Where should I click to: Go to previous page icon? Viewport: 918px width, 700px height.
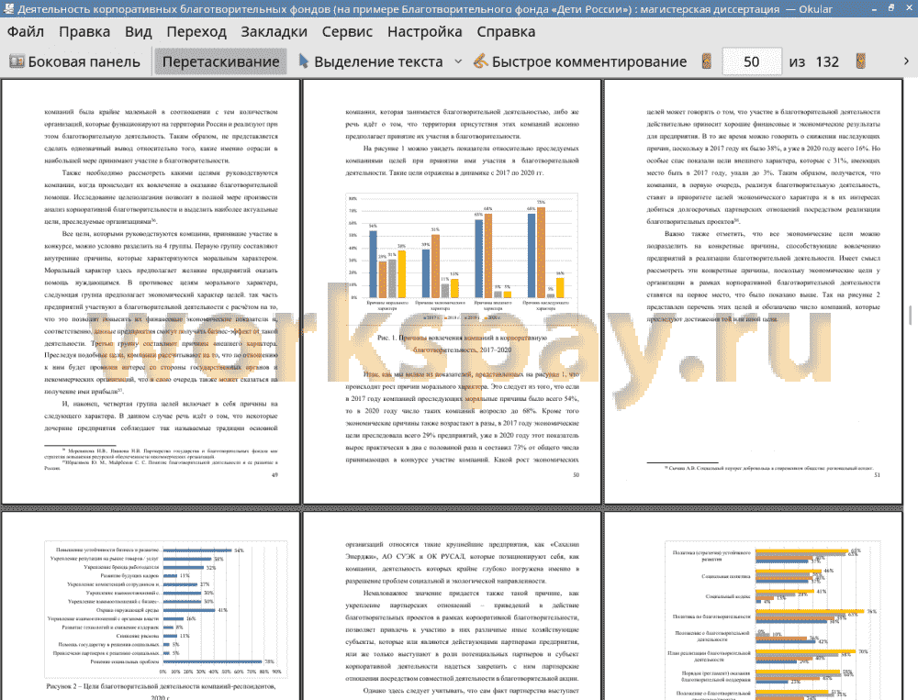coord(707,61)
